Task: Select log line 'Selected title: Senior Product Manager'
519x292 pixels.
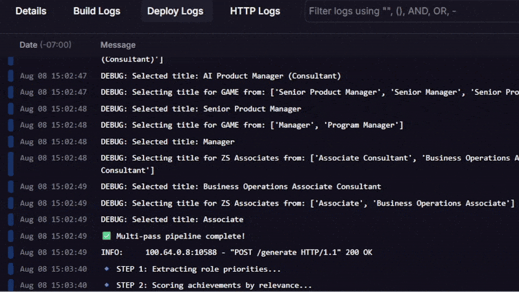Action: 201,108
